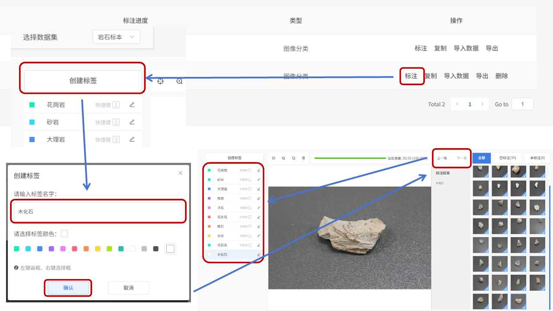Expand the 岩石标本 dataset dropdown
The image size is (553, 311).
pyautogui.click(x=116, y=37)
